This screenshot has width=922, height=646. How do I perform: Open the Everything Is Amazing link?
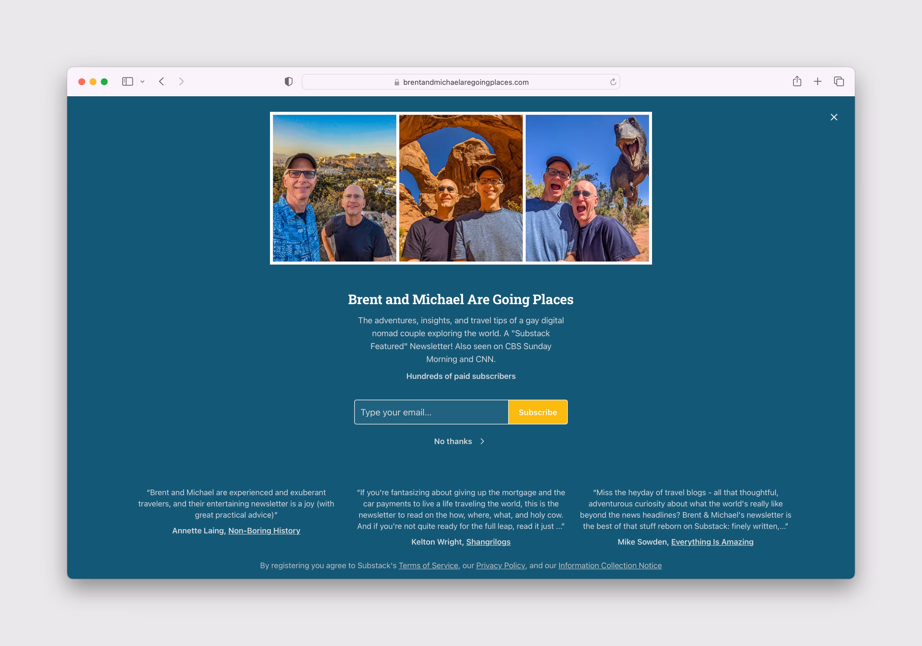712,542
